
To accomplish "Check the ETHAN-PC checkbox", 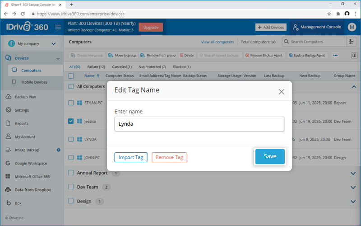I will (x=71, y=103).
